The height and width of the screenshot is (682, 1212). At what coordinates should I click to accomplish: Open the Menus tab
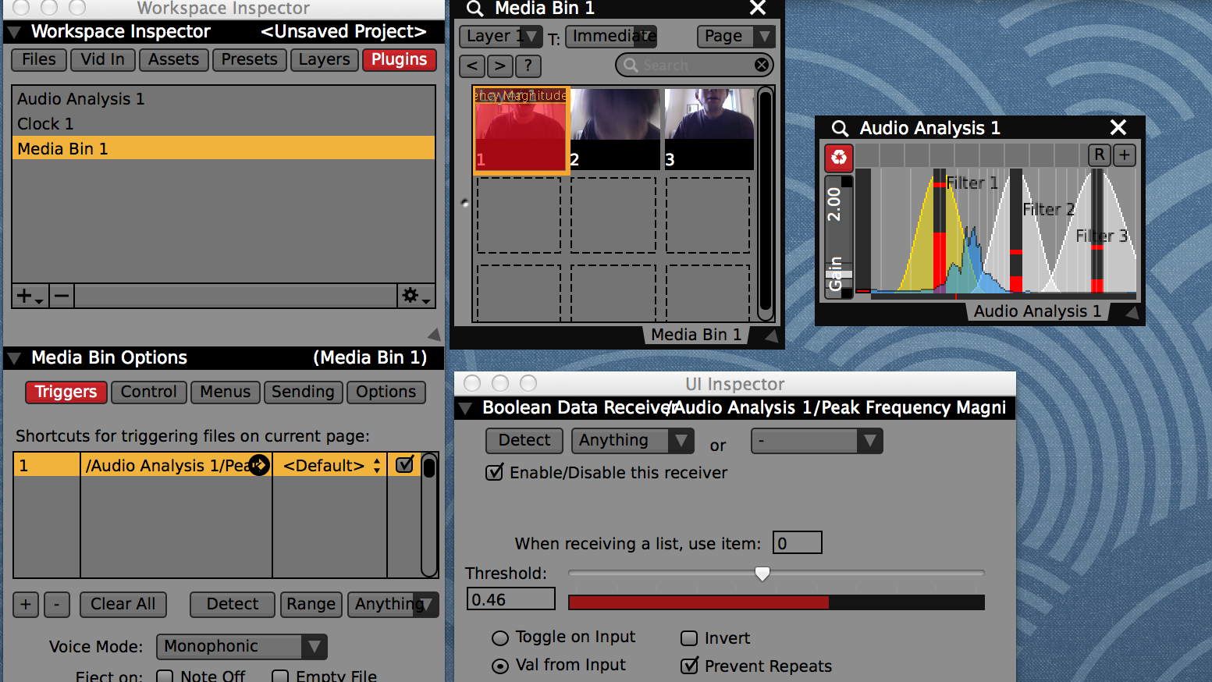(226, 392)
